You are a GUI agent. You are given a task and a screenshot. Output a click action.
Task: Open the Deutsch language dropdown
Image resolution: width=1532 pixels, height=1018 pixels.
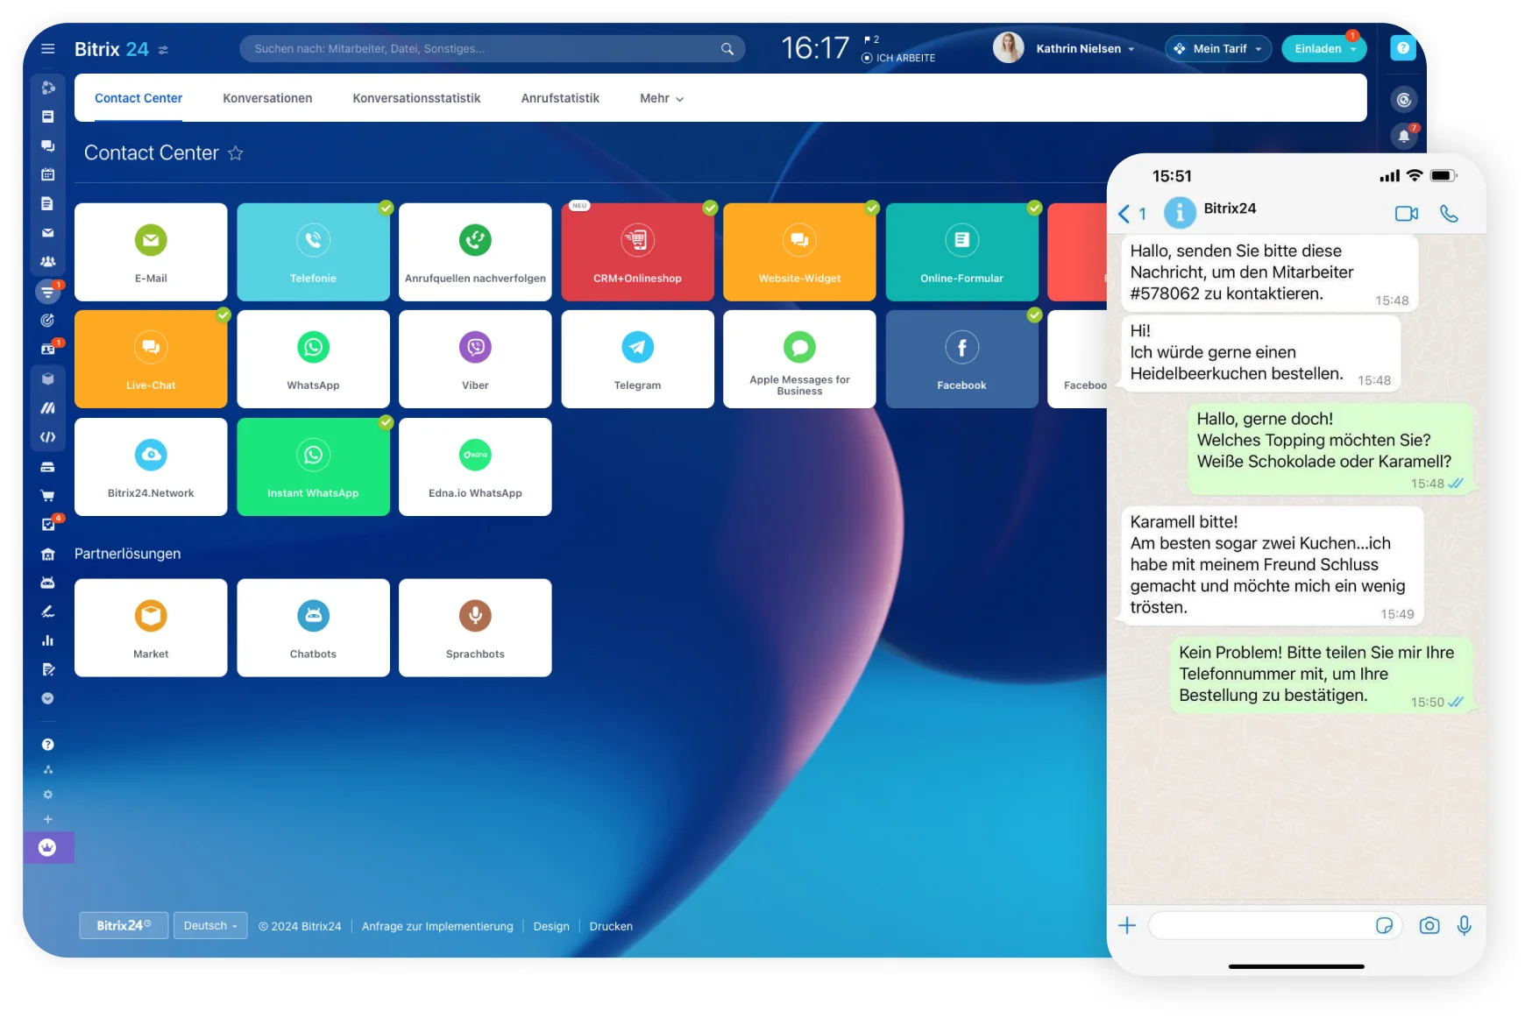(210, 926)
